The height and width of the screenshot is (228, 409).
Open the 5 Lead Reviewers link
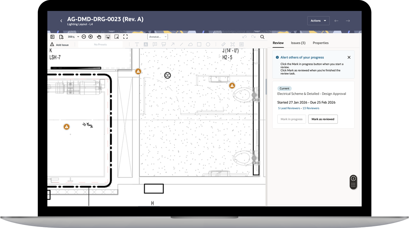288,108
